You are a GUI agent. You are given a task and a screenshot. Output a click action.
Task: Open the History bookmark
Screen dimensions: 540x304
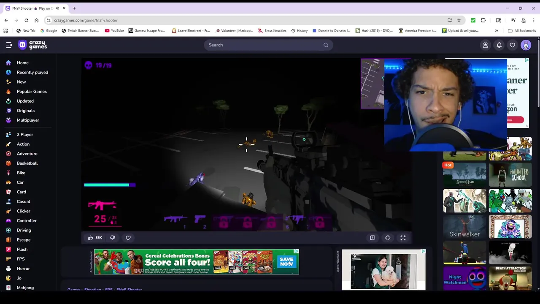click(x=299, y=31)
